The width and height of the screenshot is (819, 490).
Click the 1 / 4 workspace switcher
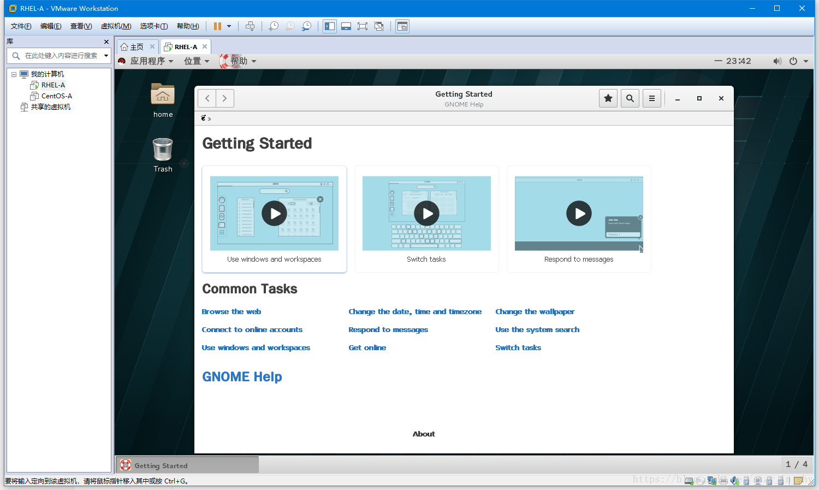click(x=797, y=464)
